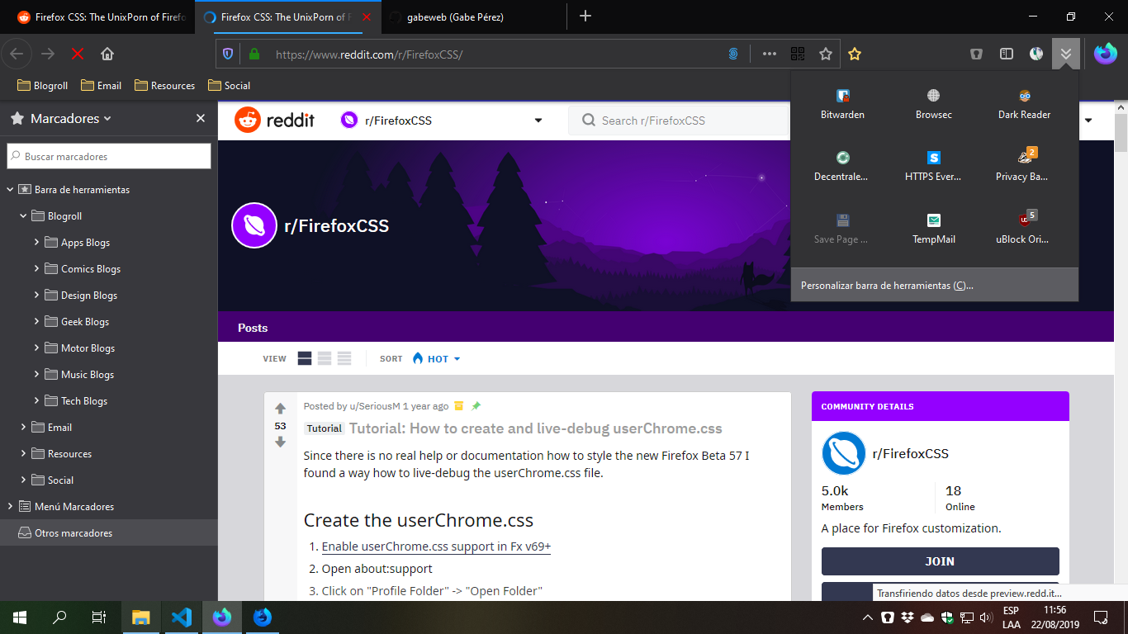The width and height of the screenshot is (1128, 634).
Task: Click the yellow star next to the address bar
Action: [855, 54]
